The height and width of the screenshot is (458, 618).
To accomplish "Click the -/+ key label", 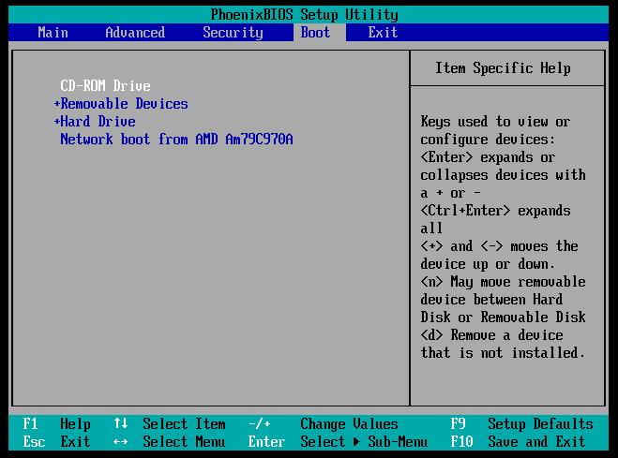I will tap(260, 424).
